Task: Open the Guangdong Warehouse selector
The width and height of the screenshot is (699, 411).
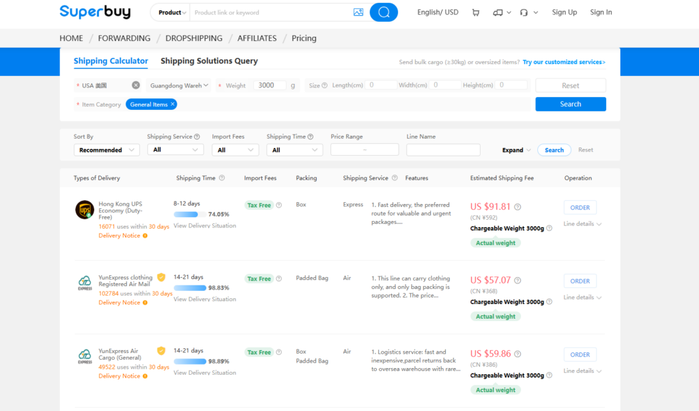Action: (179, 86)
